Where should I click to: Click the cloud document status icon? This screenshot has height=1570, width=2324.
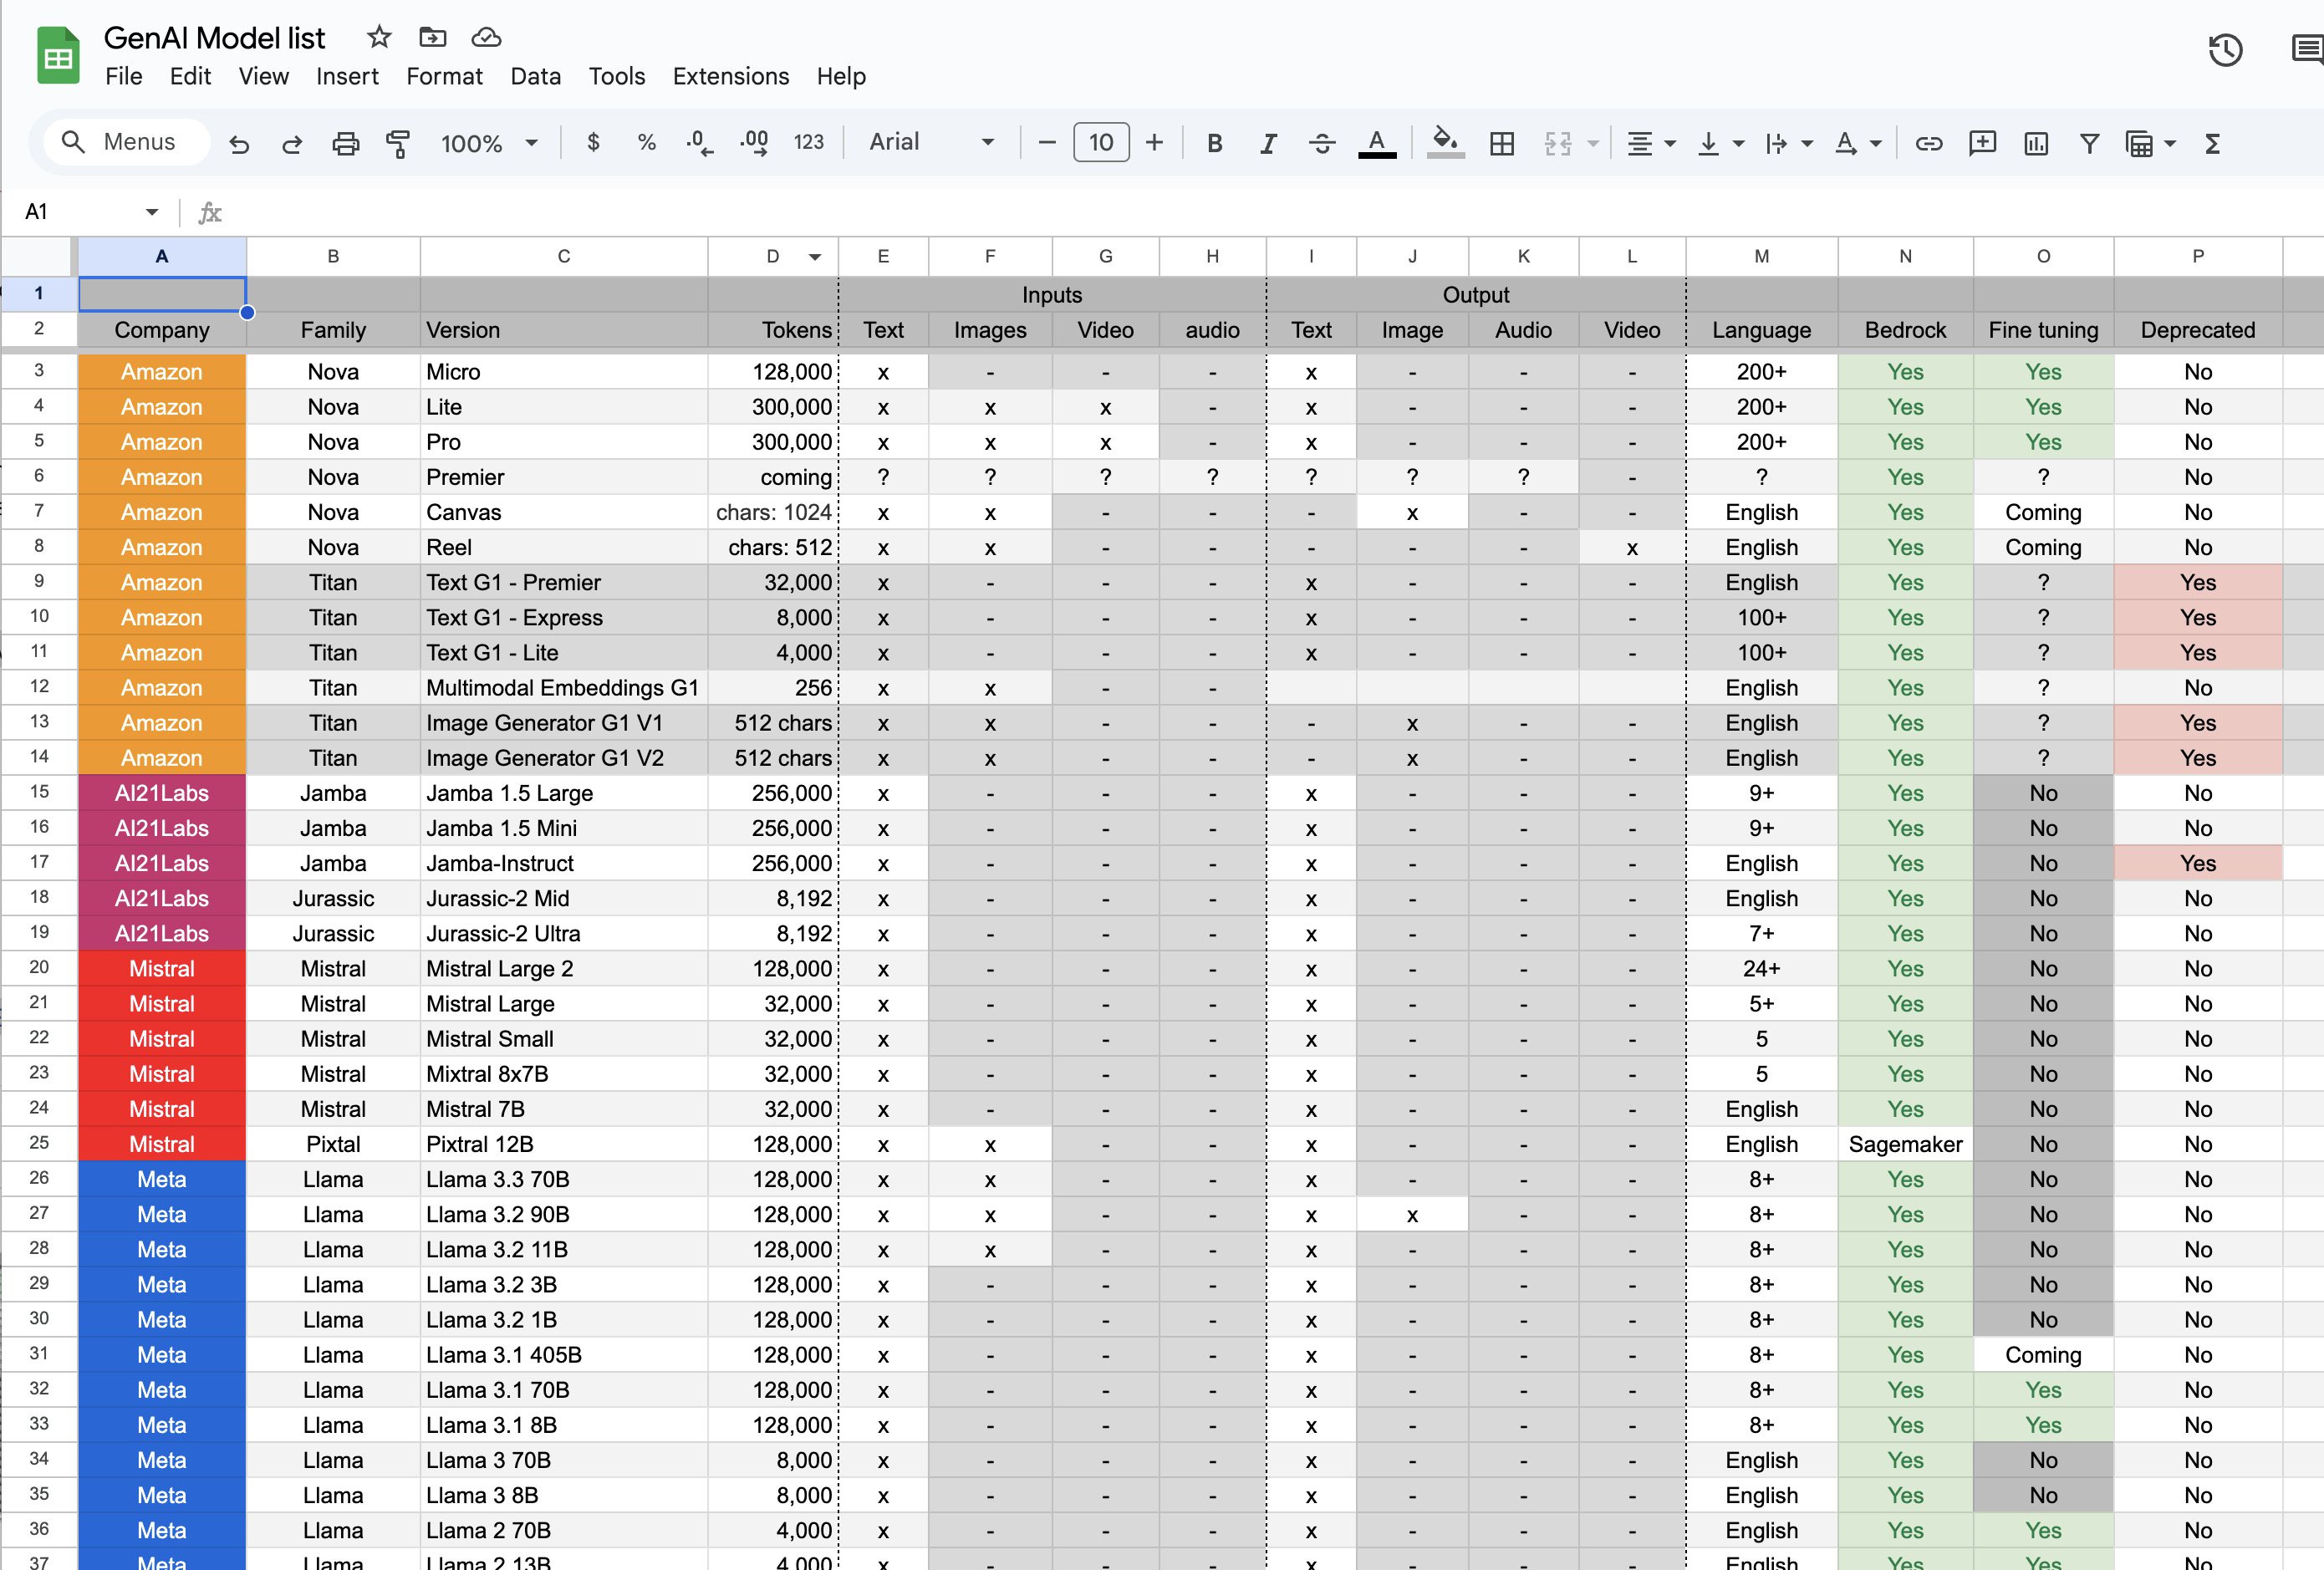pyautogui.click(x=486, y=37)
